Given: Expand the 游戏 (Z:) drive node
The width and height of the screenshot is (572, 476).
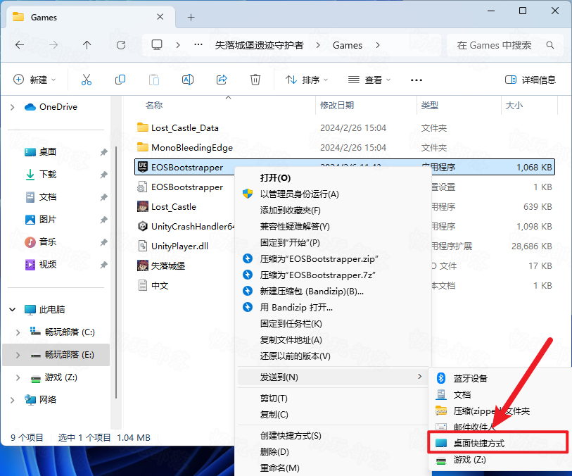Looking at the screenshot, I should click(x=18, y=377).
